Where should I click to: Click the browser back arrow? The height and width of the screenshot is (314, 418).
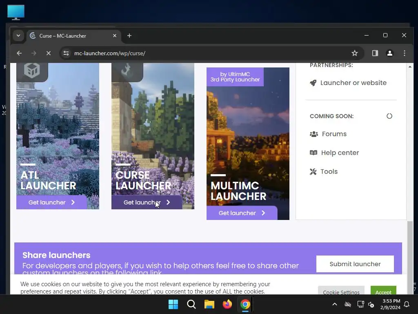click(x=19, y=53)
